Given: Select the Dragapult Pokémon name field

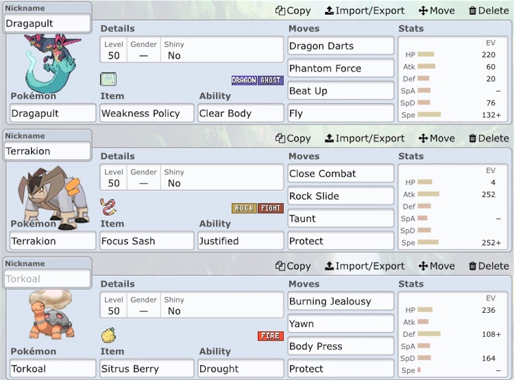Looking at the screenshot, I should point(53,113).
